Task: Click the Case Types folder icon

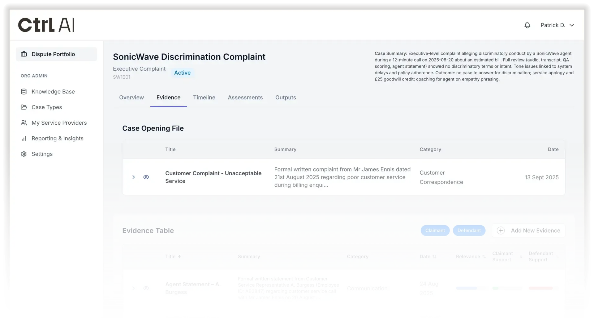Action: click(x=24, y=107)
